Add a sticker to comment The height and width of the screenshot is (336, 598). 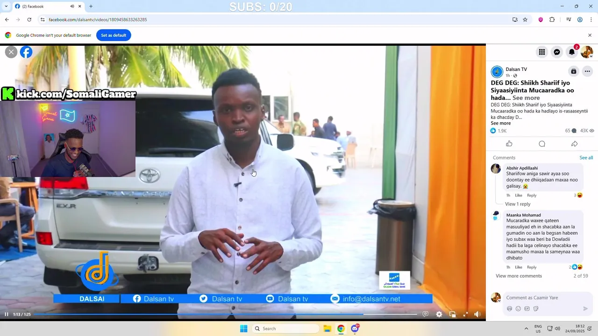[536, 308]
